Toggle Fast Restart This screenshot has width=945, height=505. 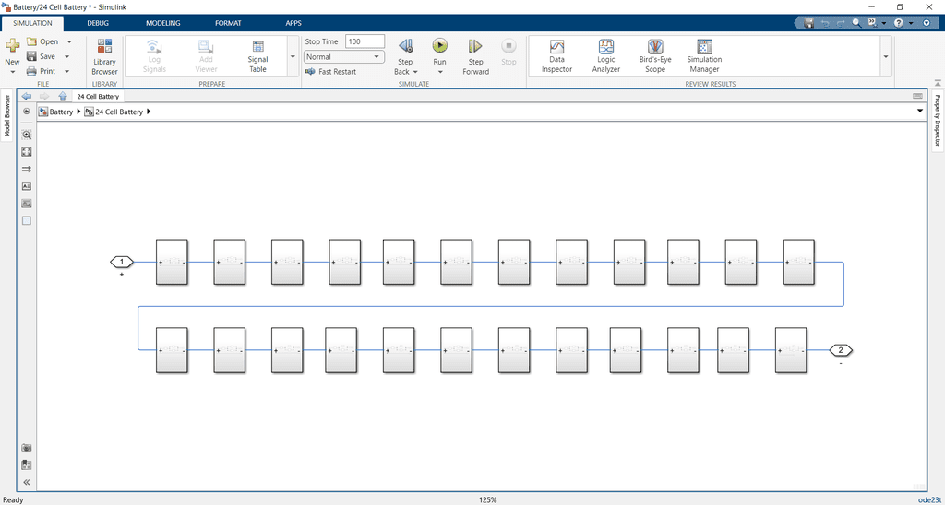coord(330,71)
